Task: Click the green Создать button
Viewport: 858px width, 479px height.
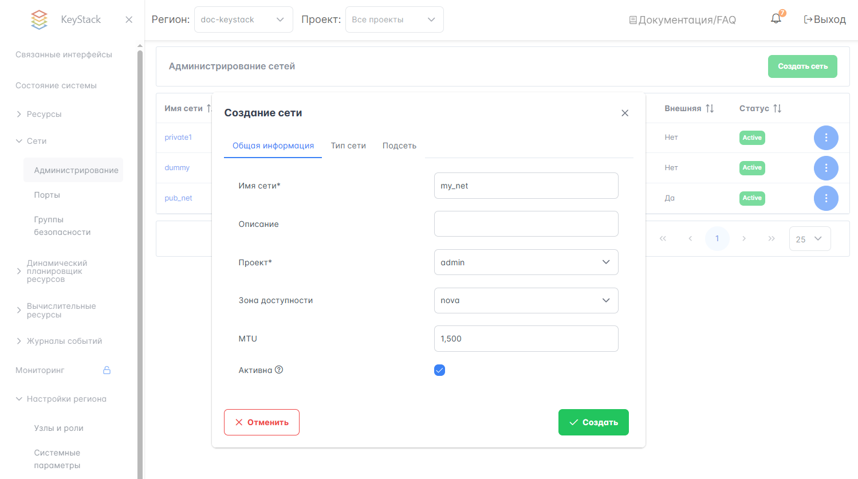Action: click(593, 422)
